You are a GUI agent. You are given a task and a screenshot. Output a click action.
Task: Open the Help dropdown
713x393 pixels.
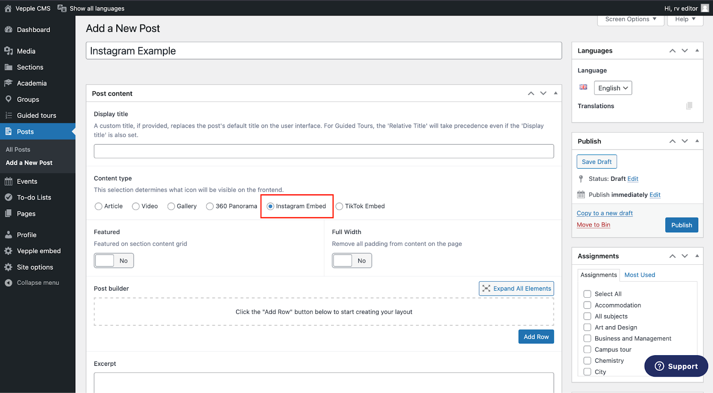pyautogui.click(x=685, y=19)
